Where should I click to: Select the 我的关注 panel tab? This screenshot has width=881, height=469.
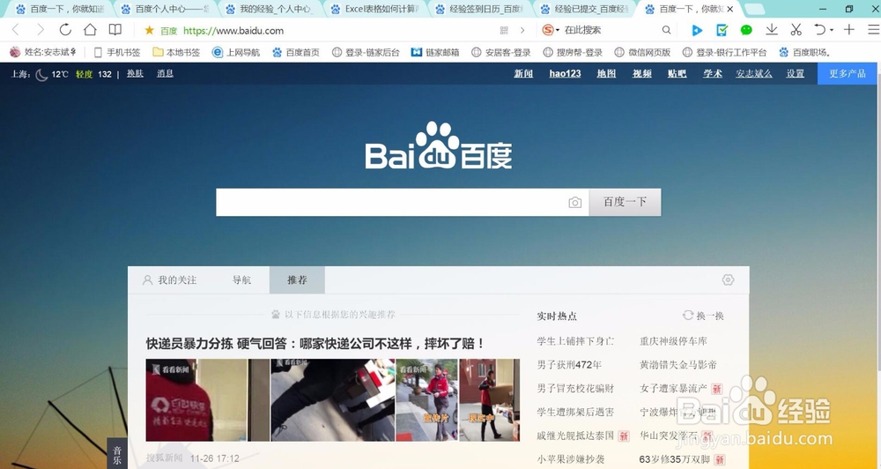click(x=170, y=280)
